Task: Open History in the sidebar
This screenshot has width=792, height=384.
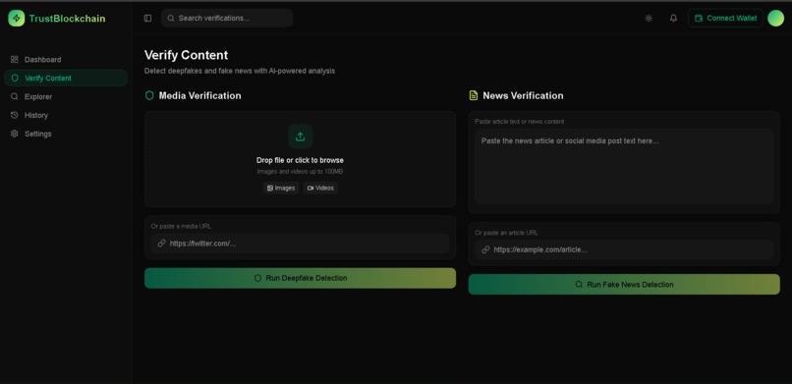Action: 66,115
